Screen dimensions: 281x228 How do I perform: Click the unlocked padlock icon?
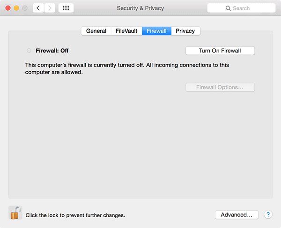point(15,213)
